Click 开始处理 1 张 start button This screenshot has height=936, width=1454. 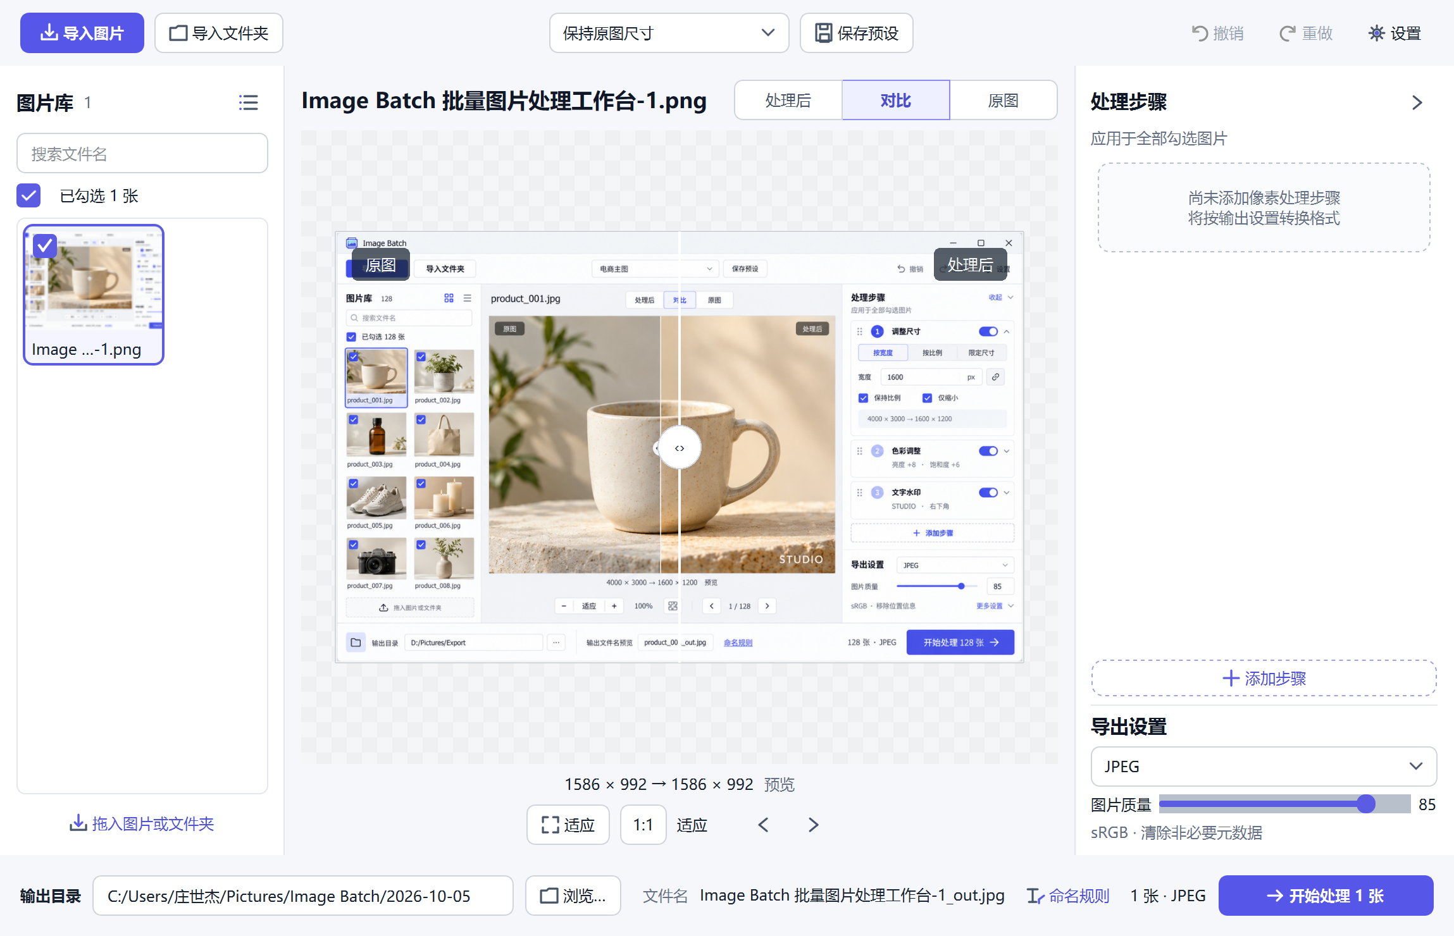pyautogui.click(x=1326, y=896)
